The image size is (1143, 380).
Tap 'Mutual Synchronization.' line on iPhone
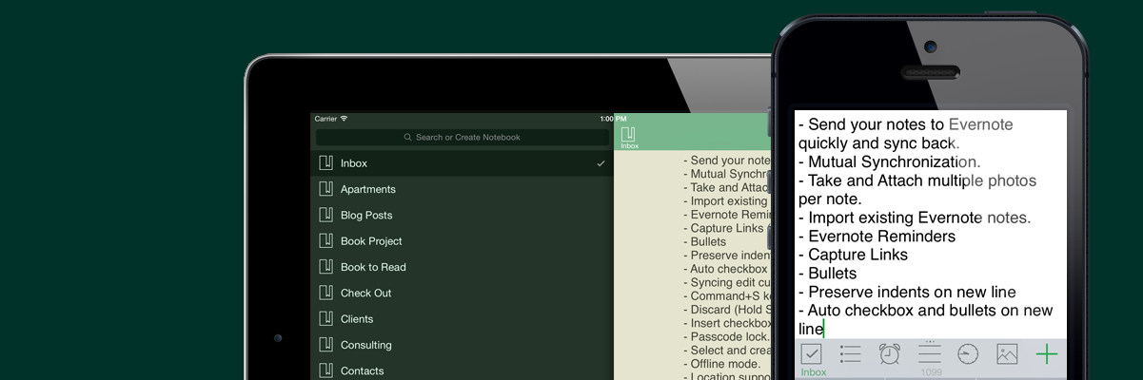coord(889,162)
